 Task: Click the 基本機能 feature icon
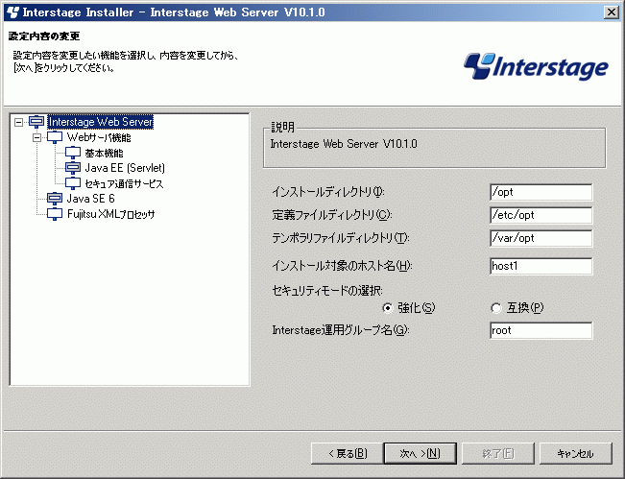pos(73,153)
